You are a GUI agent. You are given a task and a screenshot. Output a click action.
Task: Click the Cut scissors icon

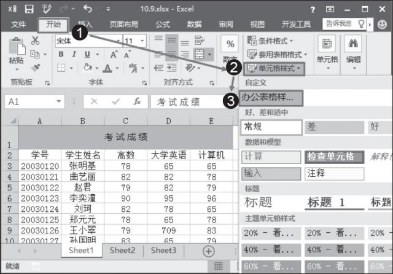click(35, 41)
